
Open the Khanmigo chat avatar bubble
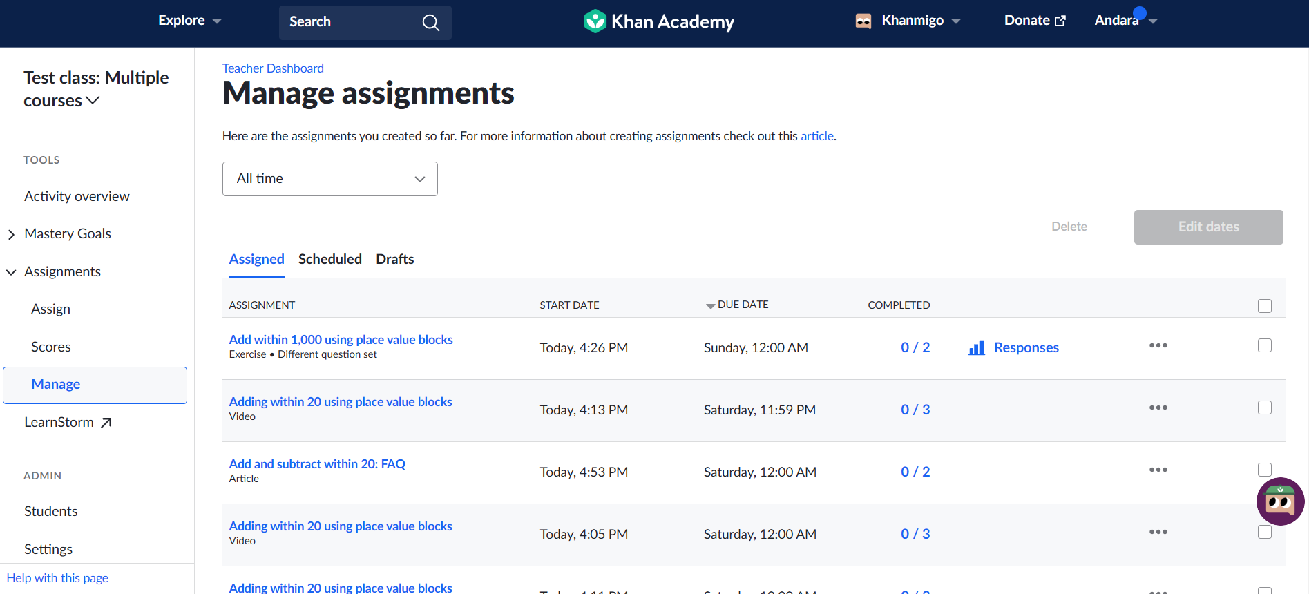point(1280,501)
